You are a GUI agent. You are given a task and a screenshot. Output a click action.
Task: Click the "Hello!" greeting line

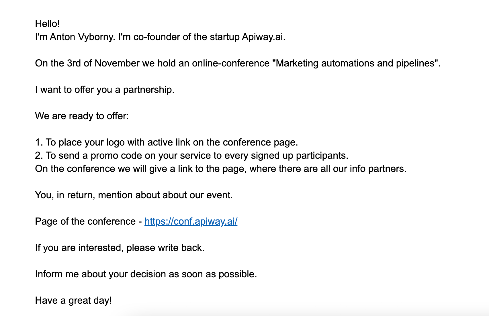pos(47,24)
